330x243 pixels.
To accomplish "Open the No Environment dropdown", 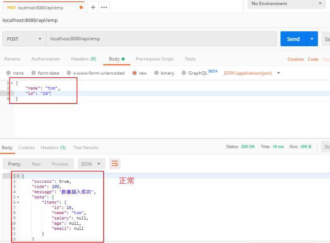I will (287, 4).
